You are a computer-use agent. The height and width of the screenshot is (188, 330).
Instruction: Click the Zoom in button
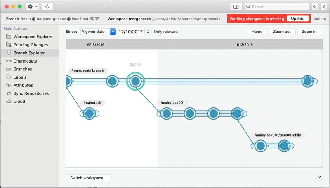pyautogui.click(x=309, y=32)
